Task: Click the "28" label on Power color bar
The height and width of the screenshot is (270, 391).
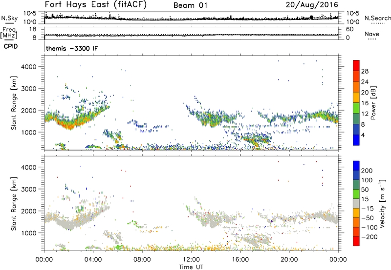Action: pos(365,71)
